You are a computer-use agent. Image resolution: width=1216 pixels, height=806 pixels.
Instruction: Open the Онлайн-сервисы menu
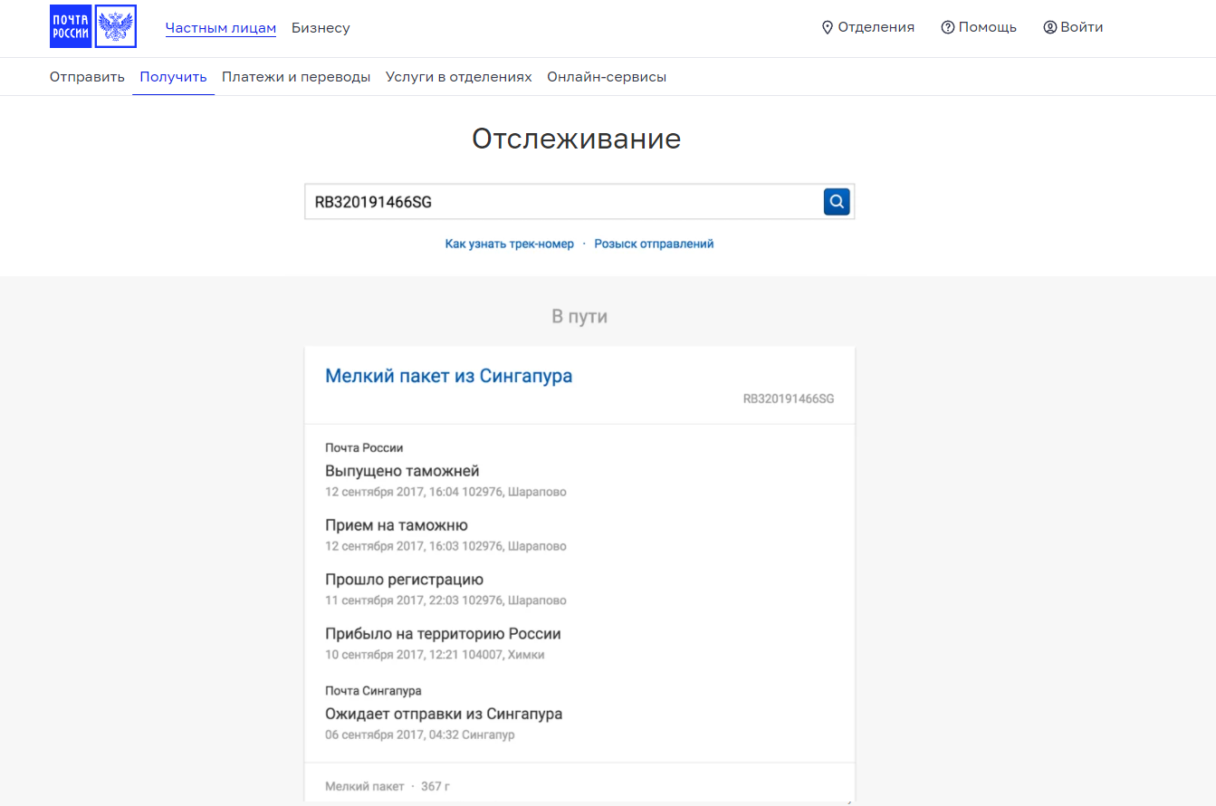point(607,77)
